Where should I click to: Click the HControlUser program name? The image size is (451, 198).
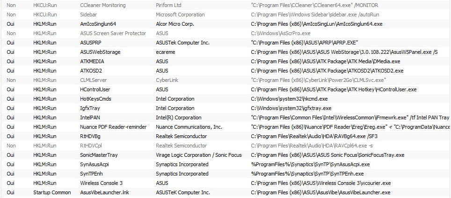(95, 89)
